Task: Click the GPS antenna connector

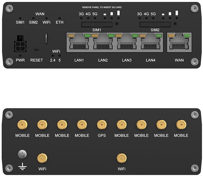Action: click(102, 125)
